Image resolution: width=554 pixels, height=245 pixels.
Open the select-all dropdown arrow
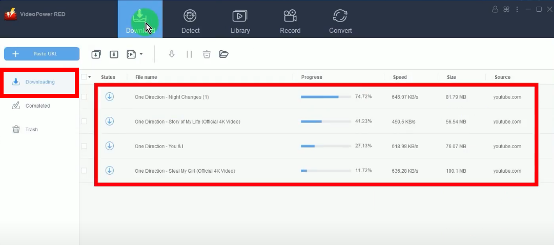coord(90,77)
